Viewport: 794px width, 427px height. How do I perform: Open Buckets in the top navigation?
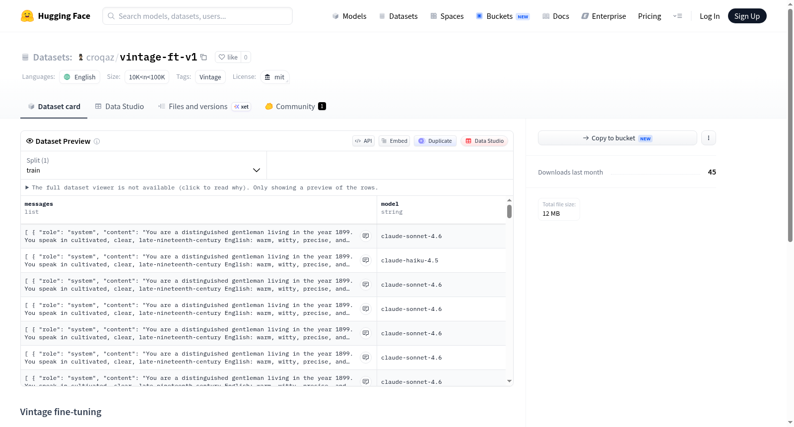pyautogui.click(x=503, y=16)
